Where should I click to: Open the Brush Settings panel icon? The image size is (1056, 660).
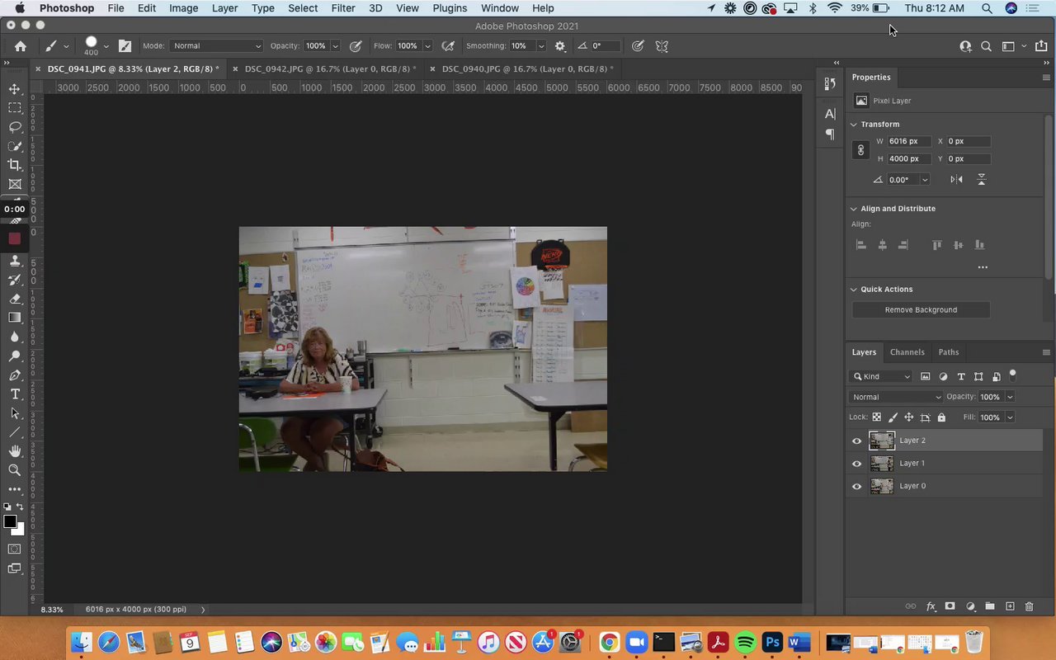125,46
